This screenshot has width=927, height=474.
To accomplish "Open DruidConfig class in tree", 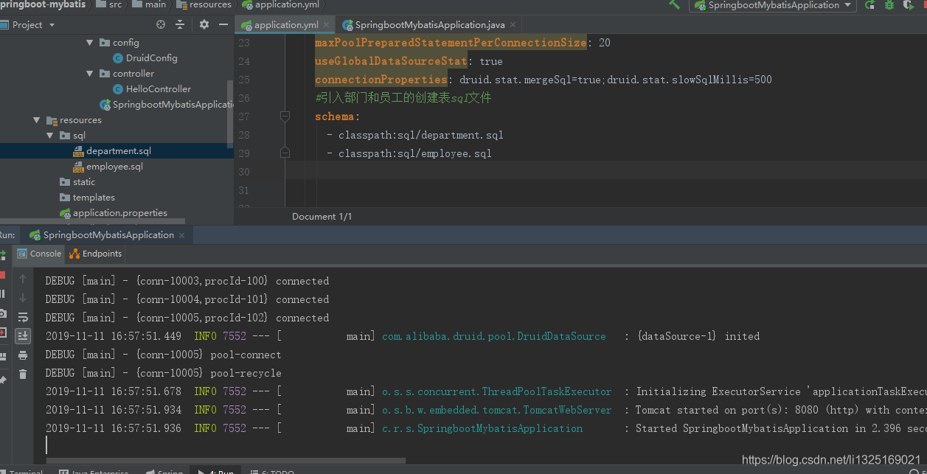I will (145, 58).
